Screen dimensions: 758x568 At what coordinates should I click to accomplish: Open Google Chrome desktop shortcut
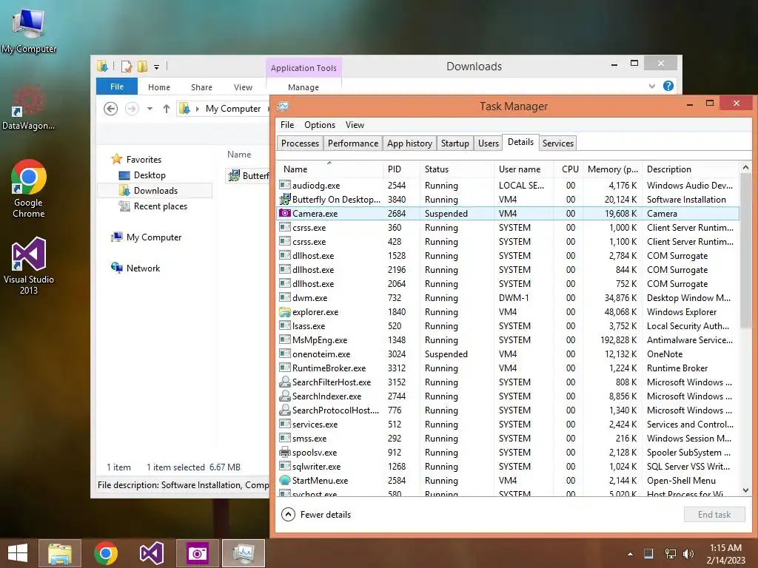click(x=29, y=189)
